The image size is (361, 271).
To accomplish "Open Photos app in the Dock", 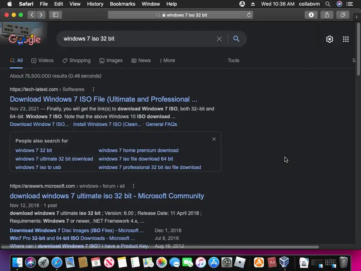I will pyautogui.click(x=161, y=262).
